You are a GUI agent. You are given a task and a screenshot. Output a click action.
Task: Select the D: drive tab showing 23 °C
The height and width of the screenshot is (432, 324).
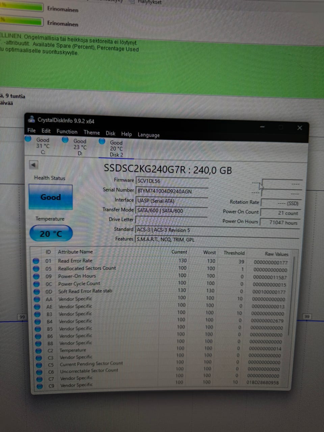coord(80,147)
